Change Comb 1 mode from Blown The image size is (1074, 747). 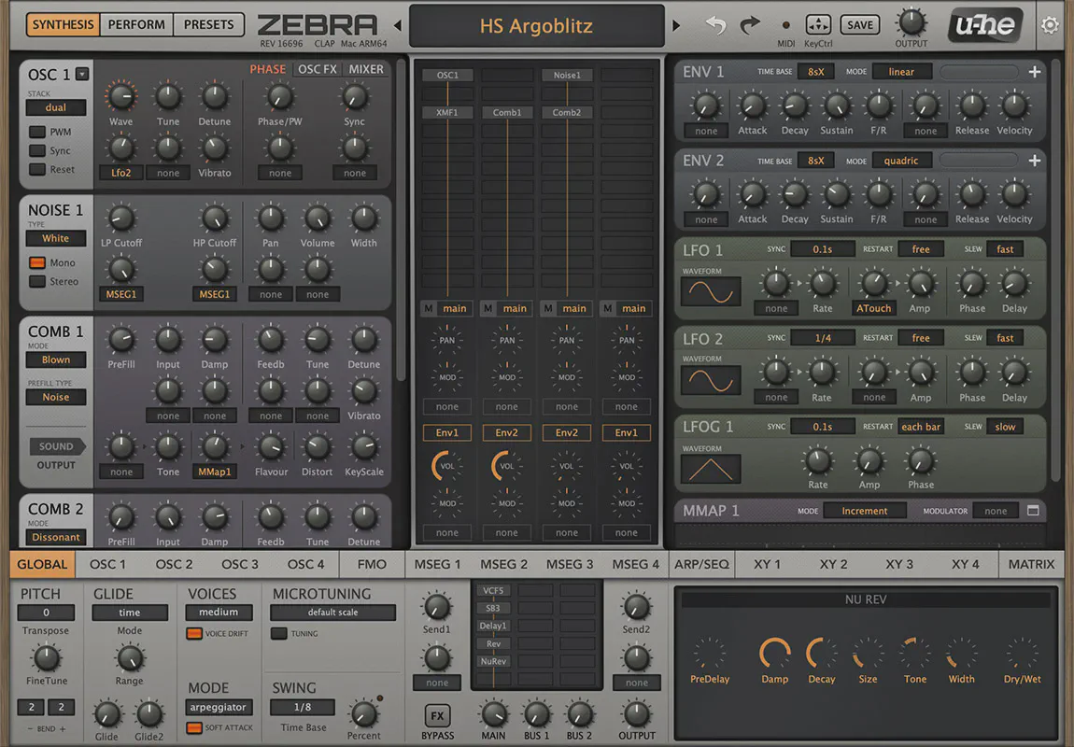click(56, 359)
